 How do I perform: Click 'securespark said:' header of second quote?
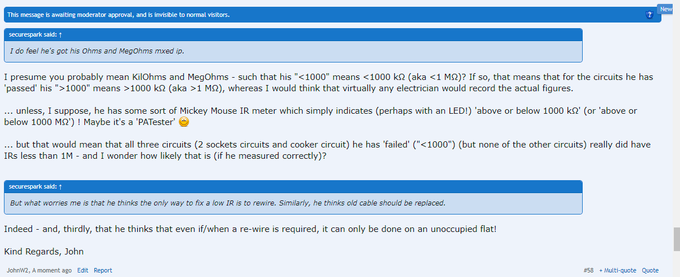[33, 186]
